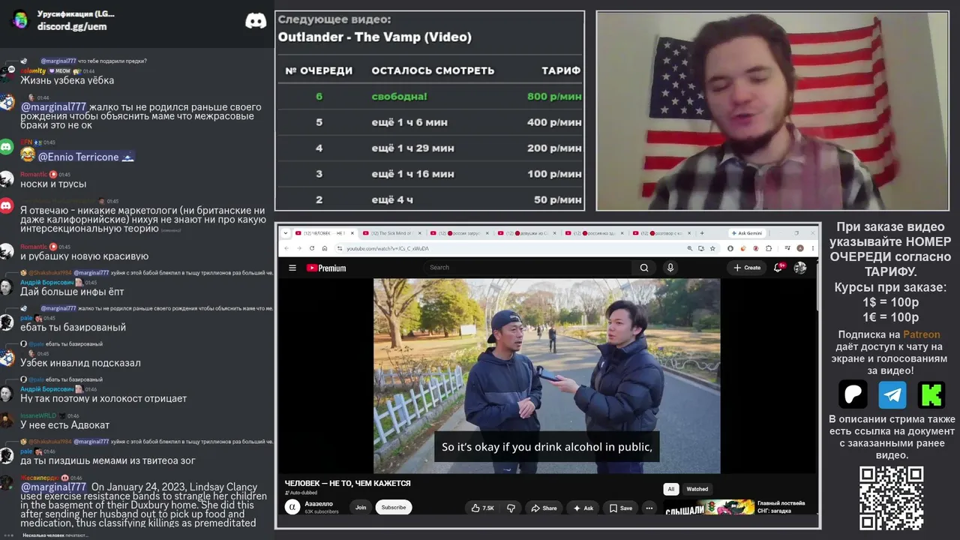Open the YouTube account avatar menu

click(x=800, y=268)
